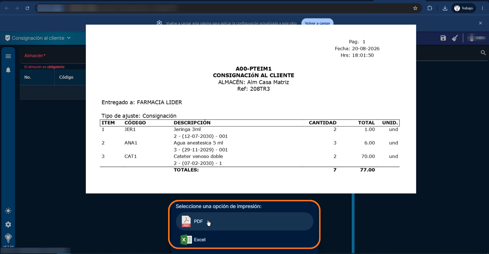Click the ANA1 code cell
The width and height of the screenshot is (489, 254).
point(131,143)
